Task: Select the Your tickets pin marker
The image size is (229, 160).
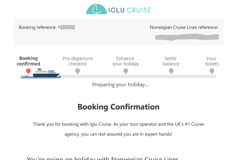Action: pos(212,71)
